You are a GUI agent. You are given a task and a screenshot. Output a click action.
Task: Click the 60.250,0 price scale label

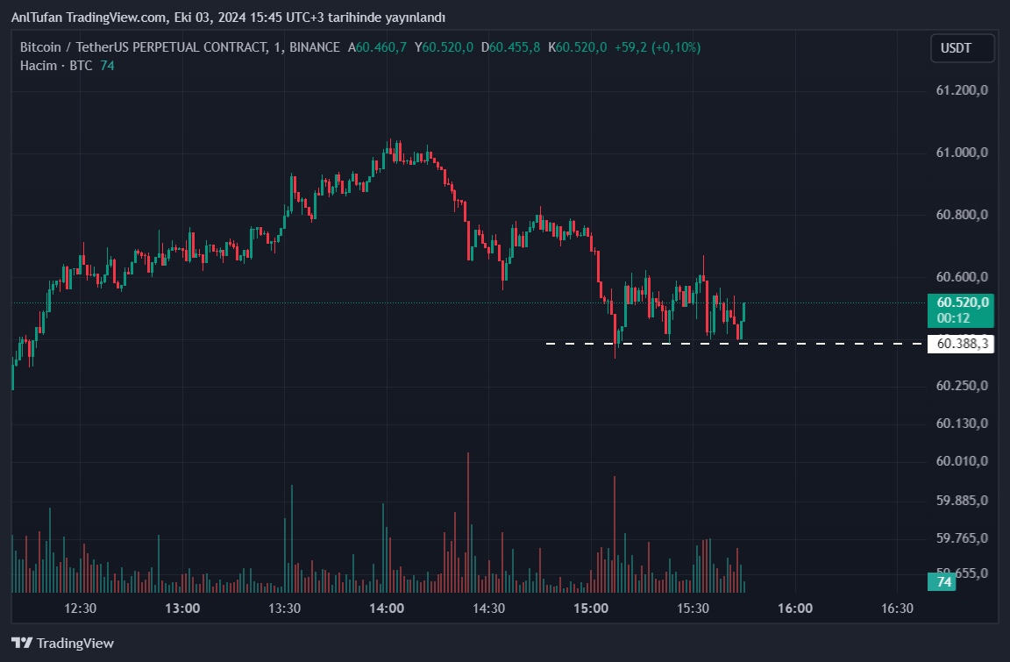(x=962, y=386)
